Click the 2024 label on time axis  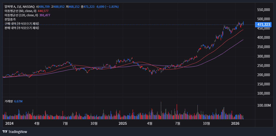pos(9,123)
